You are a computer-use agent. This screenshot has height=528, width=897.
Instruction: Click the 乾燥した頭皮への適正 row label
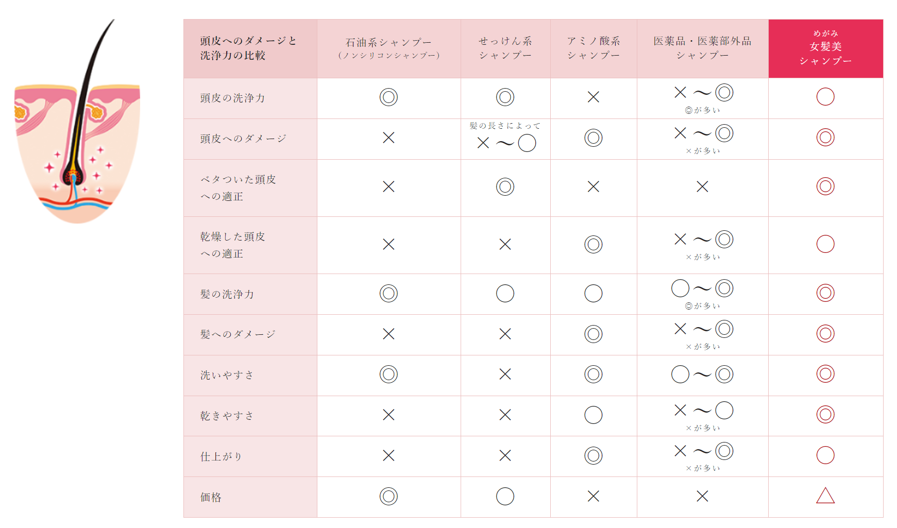(x=233, y=245)
